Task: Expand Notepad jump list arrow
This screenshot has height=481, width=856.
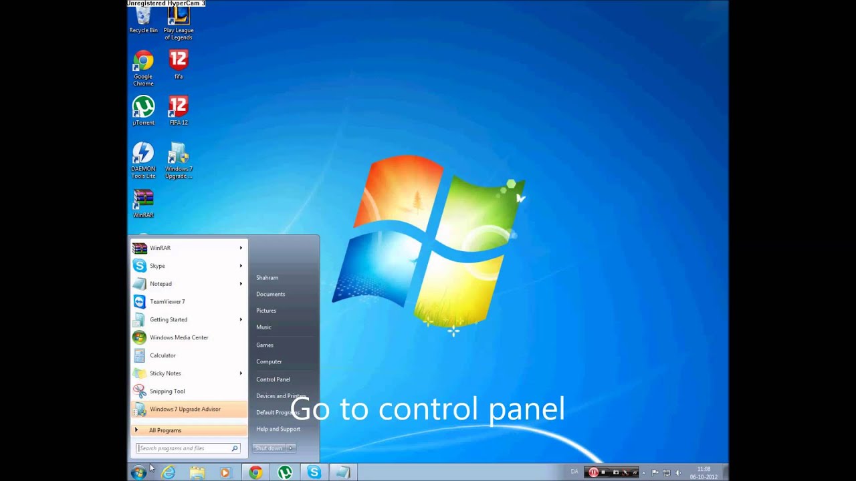Action: [241, 283]
